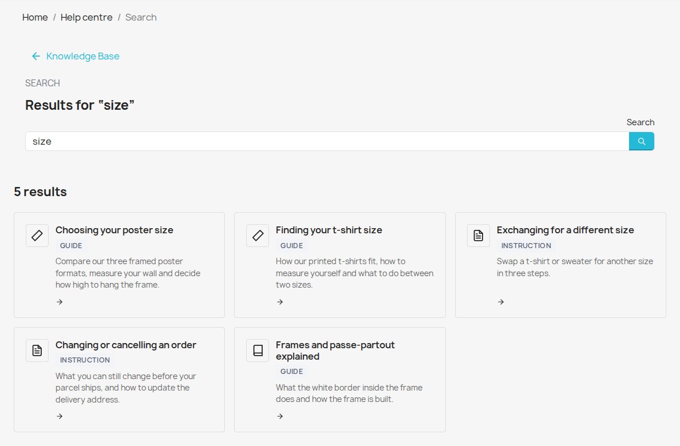This screenshot has width=680, height=446.
Task: Click the "5 results" heading
Action: pyautogui.click(x=40, y=192)
